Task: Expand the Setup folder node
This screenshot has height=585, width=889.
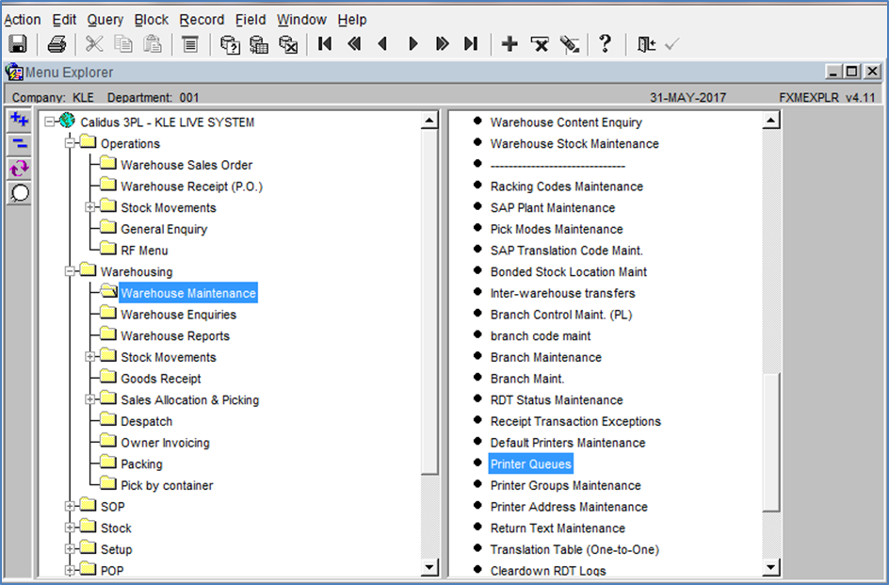Action: (x=70, y=548)
